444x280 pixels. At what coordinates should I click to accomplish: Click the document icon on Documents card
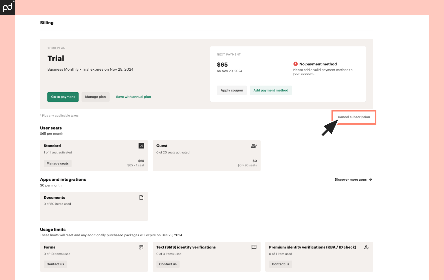pos(141,198)
